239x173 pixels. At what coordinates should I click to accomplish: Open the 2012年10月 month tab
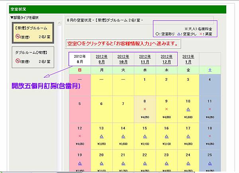123,59
